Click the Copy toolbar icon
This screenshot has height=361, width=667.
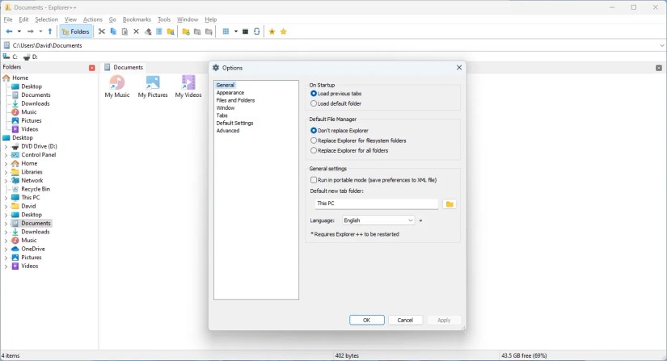click(113, 31)
